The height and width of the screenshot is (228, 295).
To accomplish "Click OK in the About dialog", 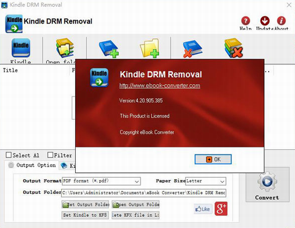I will tap(213, 159).
